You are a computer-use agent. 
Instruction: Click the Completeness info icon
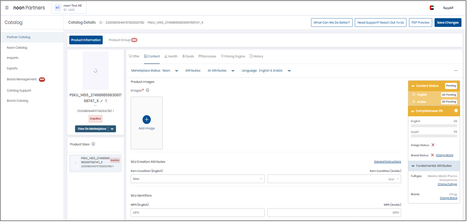456,111
